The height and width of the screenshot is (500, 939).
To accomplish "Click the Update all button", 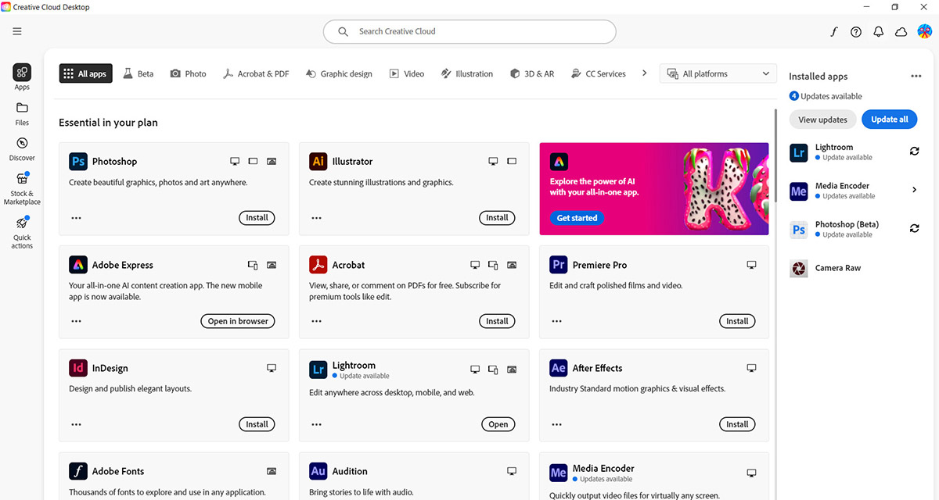I will (x=890, y=120).
